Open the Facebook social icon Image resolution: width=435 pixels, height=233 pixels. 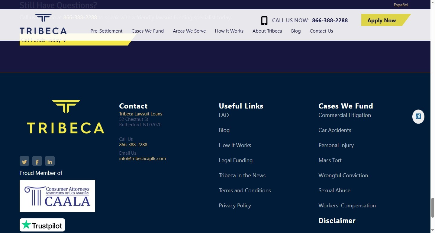(37, 161)
